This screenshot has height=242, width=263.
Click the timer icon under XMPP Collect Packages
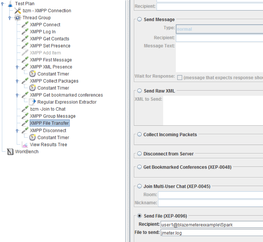(32, 88)
